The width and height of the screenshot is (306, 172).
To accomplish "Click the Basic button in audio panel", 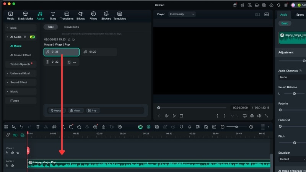I will pos(285,23).
